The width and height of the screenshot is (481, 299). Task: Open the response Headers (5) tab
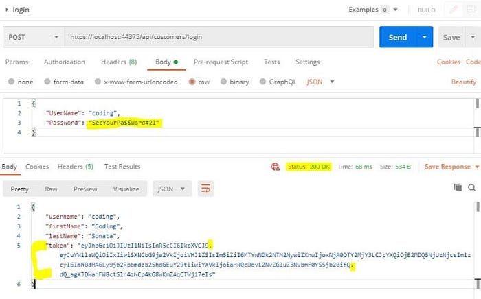tap(76, 167)
